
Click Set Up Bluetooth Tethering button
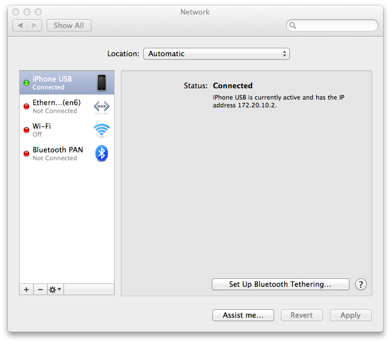pyautogui.click(x=280, y=285)
